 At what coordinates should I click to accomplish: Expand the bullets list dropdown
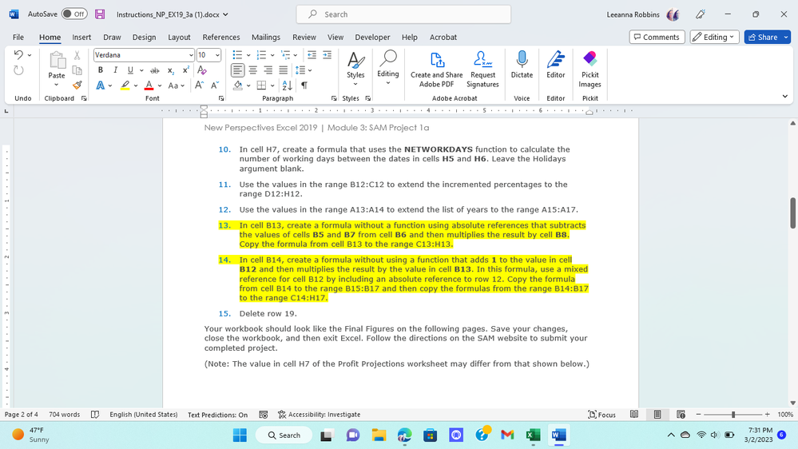tap(248, 55)
